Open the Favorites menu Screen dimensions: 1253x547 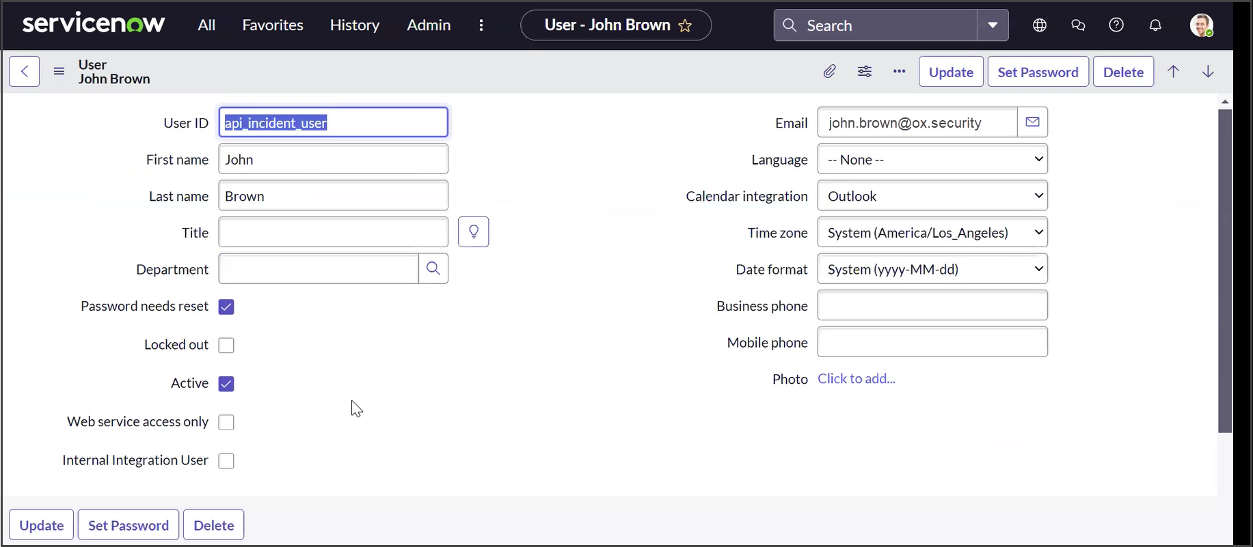(273, 25)
